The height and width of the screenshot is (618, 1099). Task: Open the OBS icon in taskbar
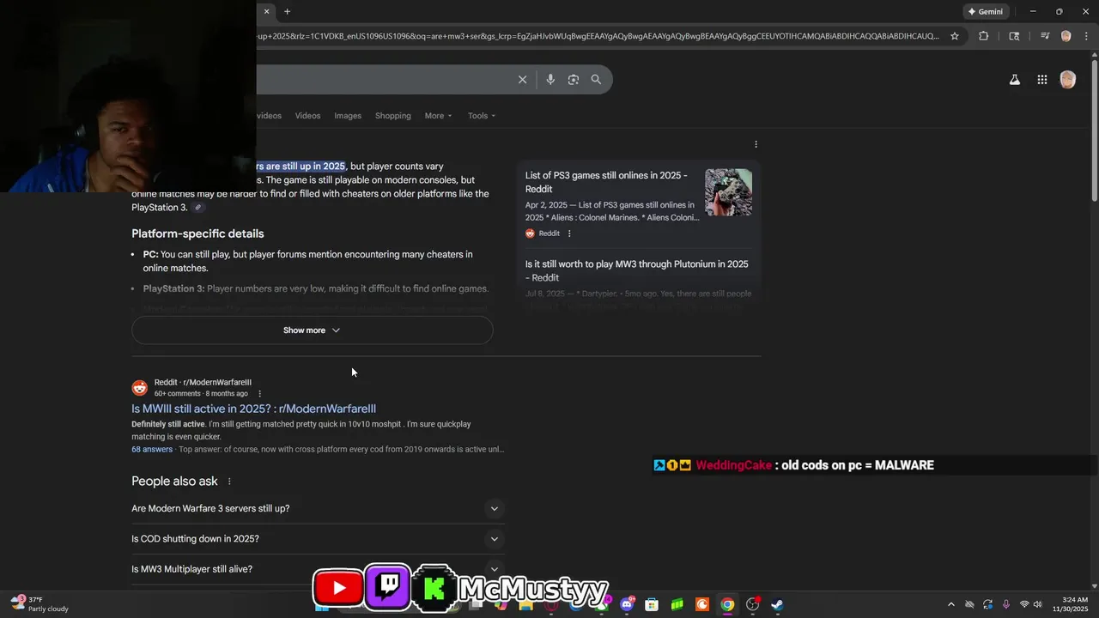pos(752,604)
